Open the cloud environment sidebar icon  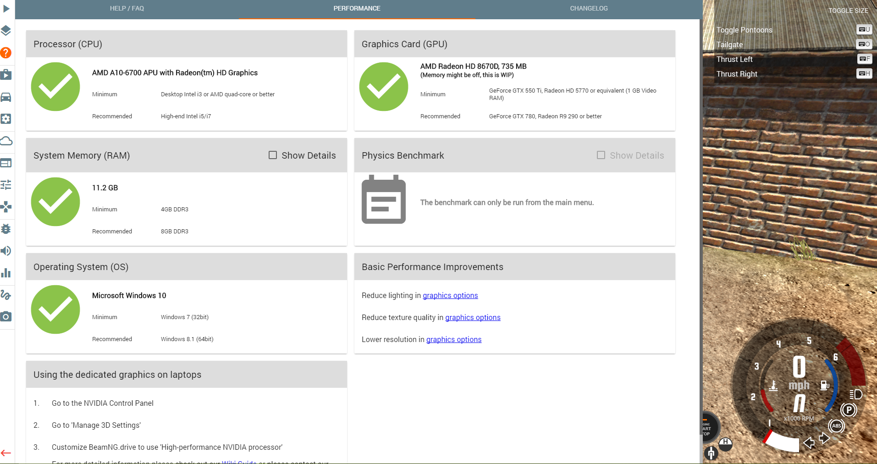(x=6, y=141)
